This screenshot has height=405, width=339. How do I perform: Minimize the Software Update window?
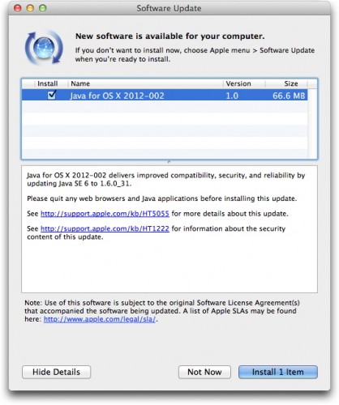pyautogui.click(x=30, y=8)
